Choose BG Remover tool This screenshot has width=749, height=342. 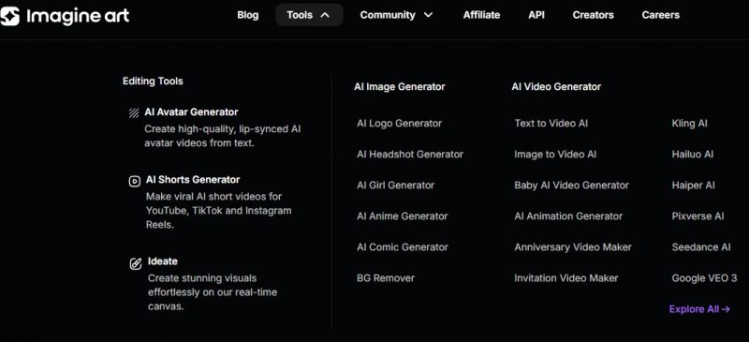pos(386,278)
